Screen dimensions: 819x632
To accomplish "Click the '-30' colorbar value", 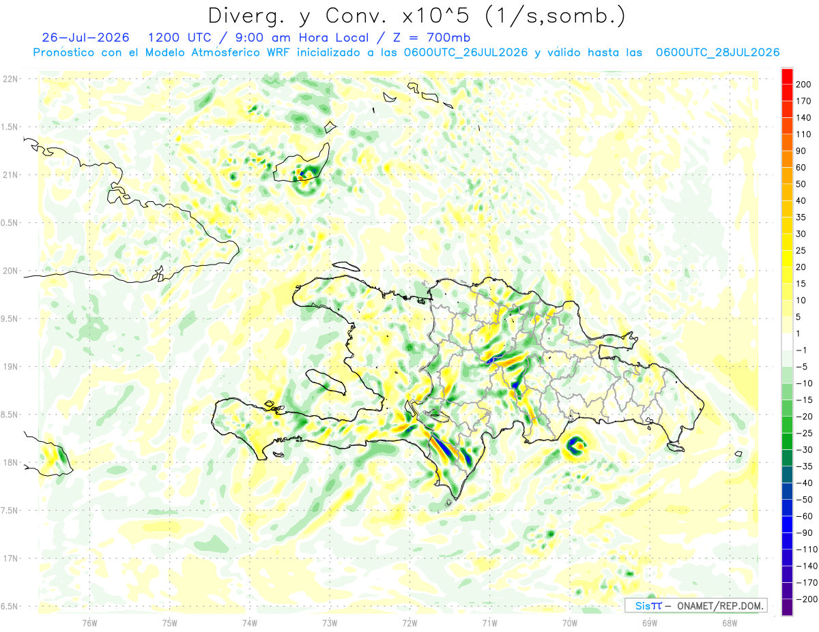I will click(805, 449).
